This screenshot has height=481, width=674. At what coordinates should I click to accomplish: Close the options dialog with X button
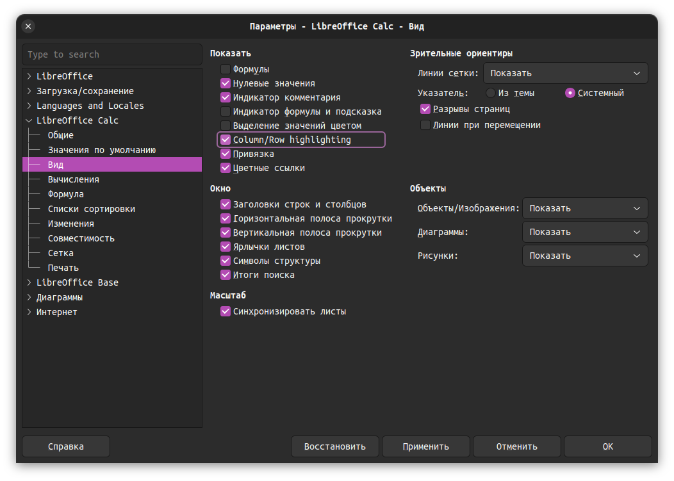28,26
